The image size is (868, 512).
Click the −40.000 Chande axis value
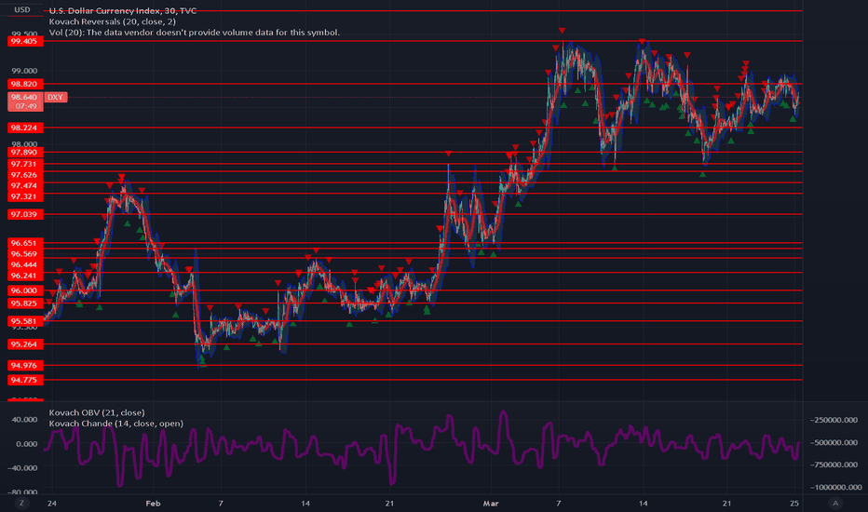click(22, 468)
